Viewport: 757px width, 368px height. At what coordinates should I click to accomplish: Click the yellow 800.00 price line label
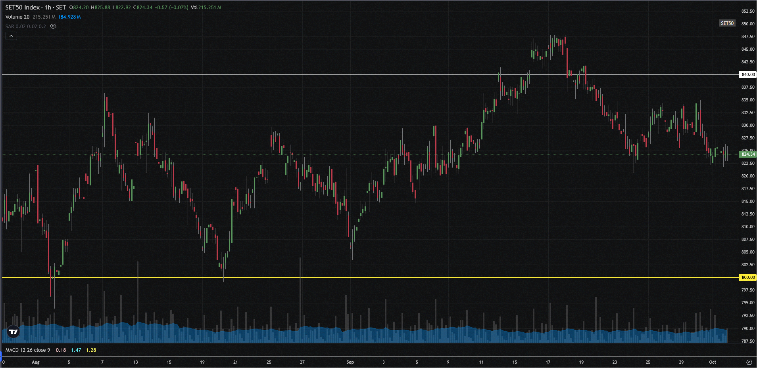(748, 277)
